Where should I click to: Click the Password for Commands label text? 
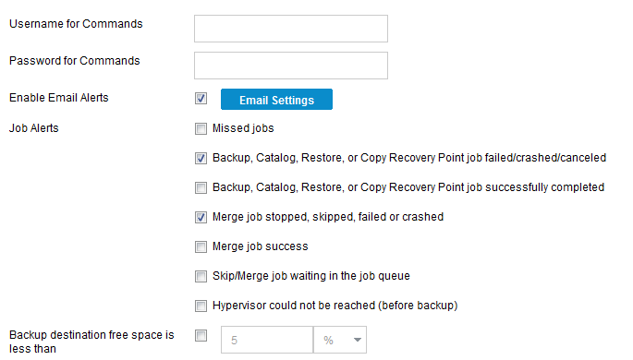[x=75, y=61]
